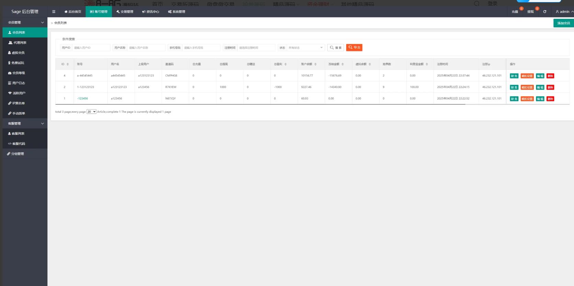Open 充值 notifications in header
574x286 pixels.
(x=515, y=12)
